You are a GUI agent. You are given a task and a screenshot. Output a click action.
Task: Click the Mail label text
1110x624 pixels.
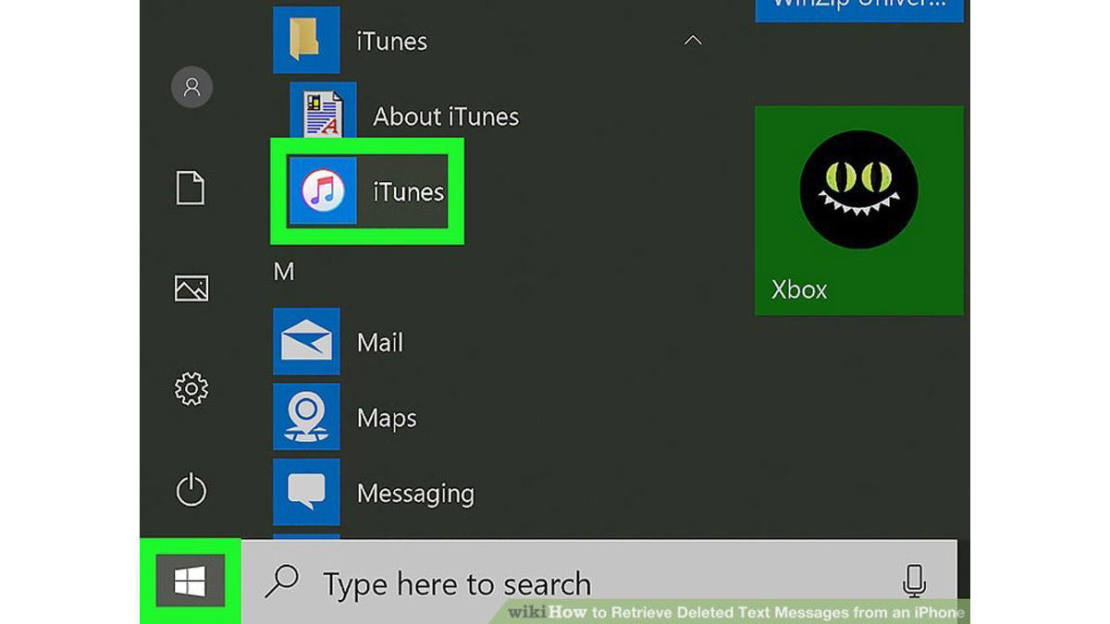pyautogui.click(x=380, y=343)
